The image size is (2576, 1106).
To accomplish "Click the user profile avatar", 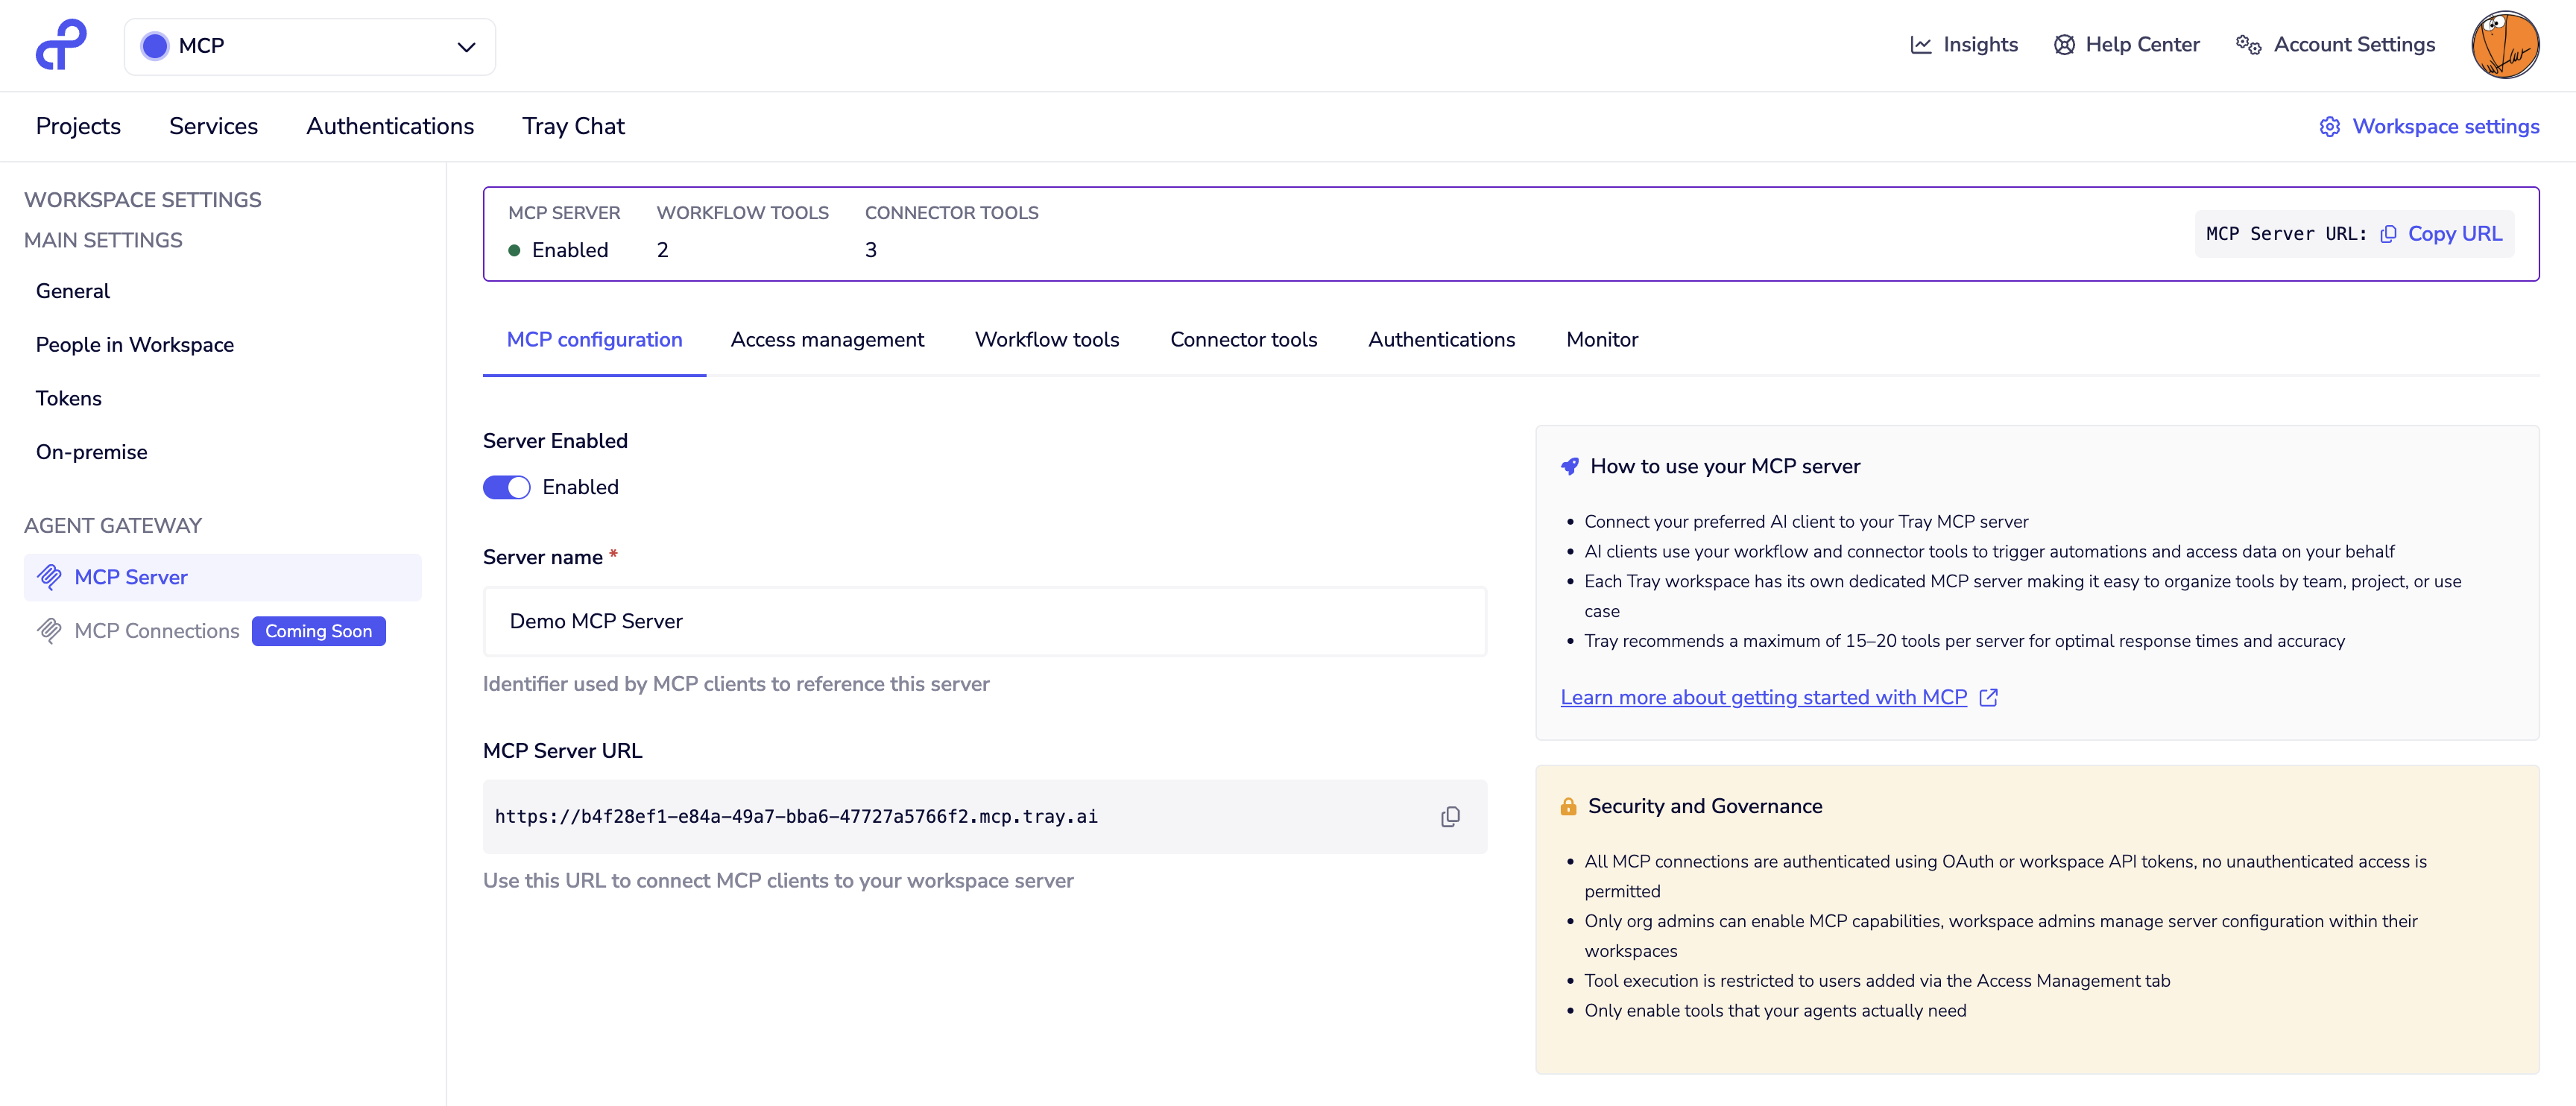I will [x=2505, y=45].
